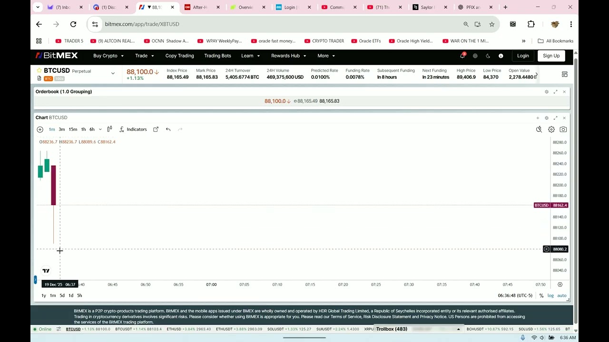
Task: Open Trading Bots page
Action: [x=217, y=56]
